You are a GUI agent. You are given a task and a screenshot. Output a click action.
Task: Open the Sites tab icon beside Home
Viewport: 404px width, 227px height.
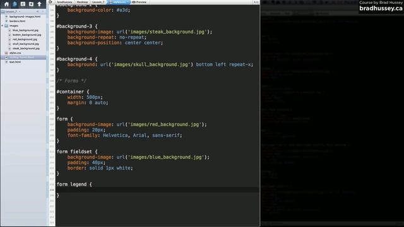[15, 4]
